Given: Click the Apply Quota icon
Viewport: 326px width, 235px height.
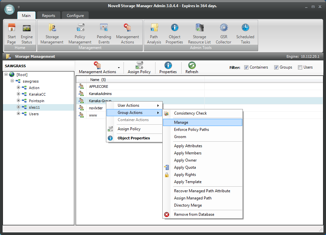Looking at the screenshot, I should (167, 167).
